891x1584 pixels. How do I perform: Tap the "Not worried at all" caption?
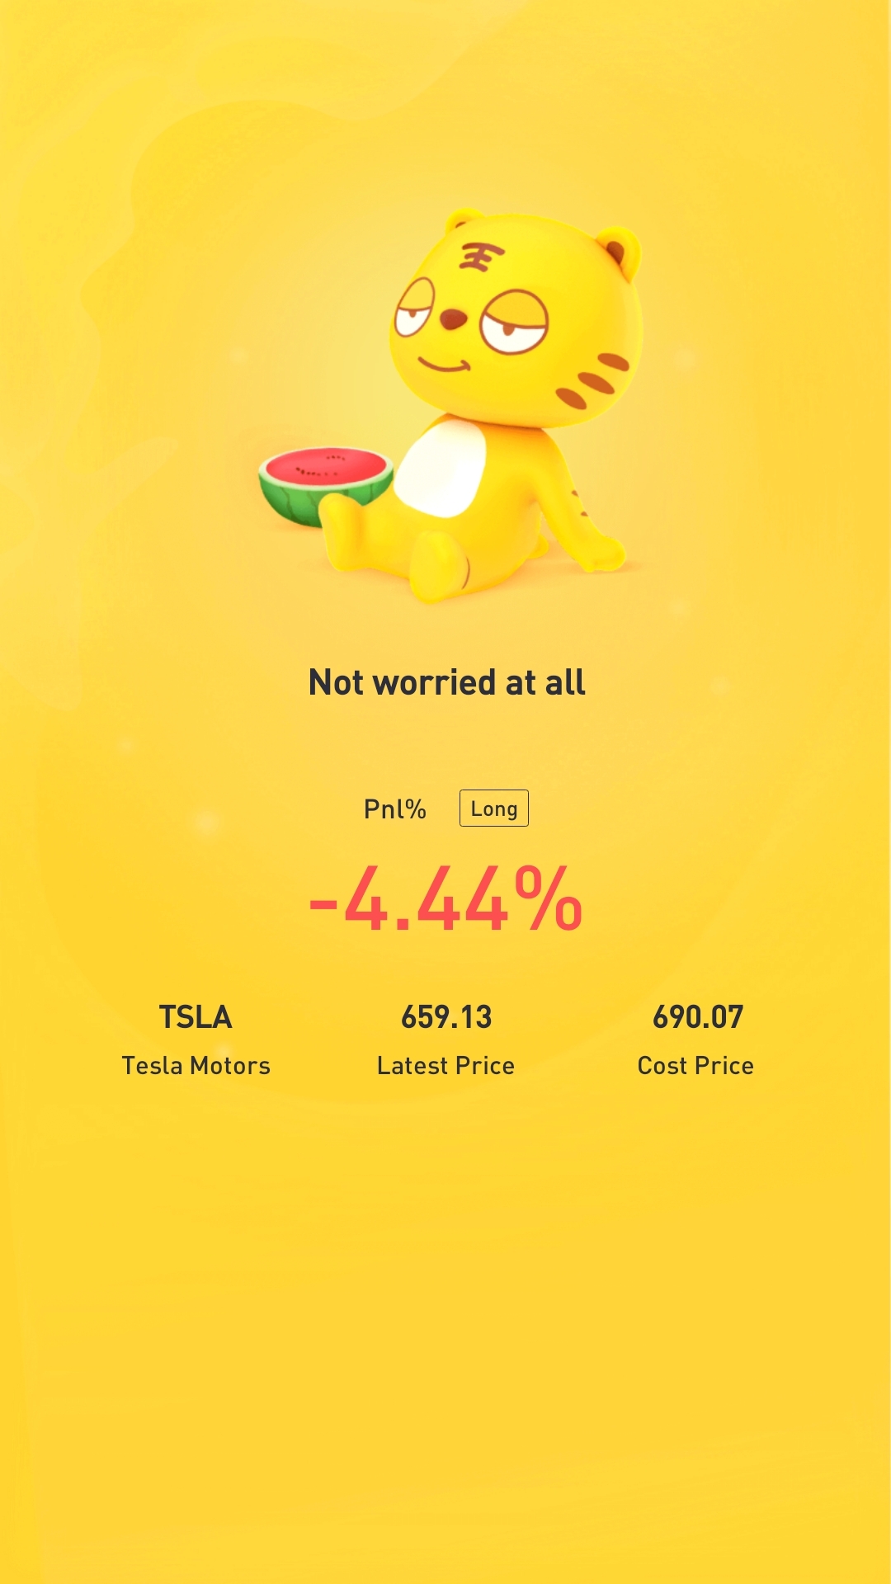(x=446, y=682)
